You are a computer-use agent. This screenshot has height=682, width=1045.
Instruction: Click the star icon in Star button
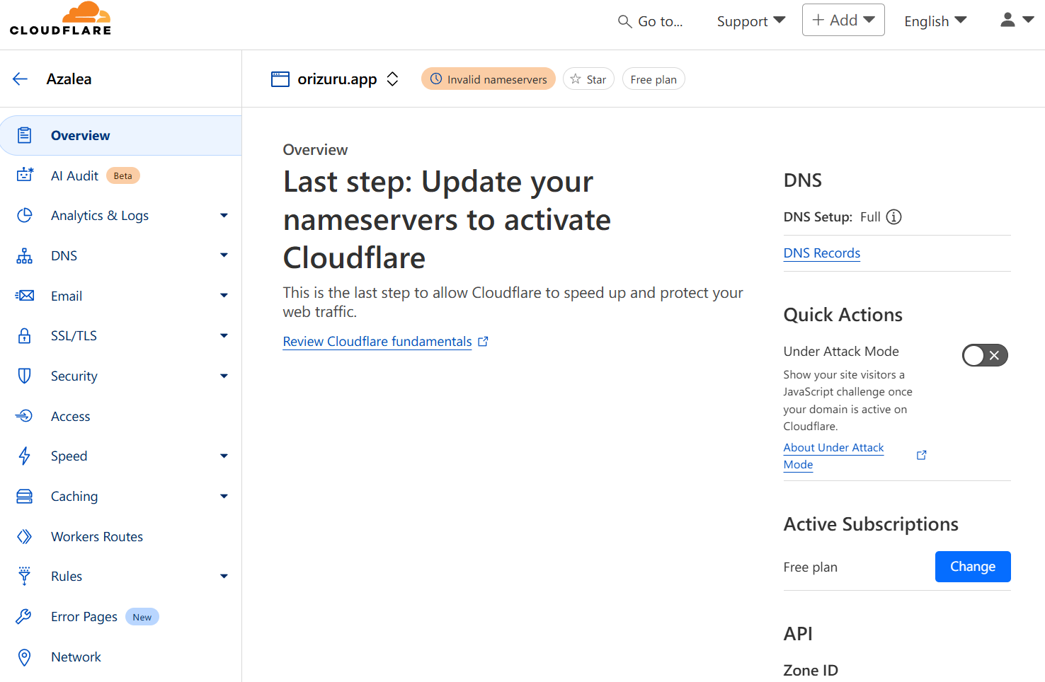[576, 79]
